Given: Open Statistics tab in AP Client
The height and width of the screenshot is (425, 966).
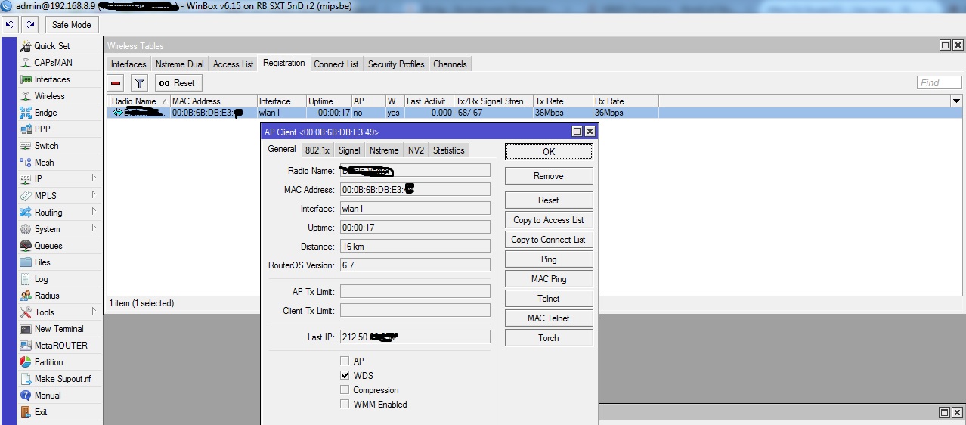Looking at the screenshot, I should pos(448,150).
